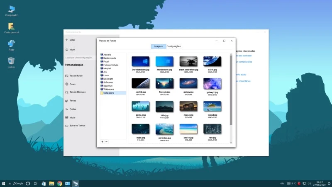Open Temas in settings sidebar
332x187 pixels.
pyautogui.click(x=71, y=101)
